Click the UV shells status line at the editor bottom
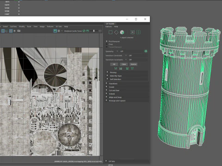This screenshot has height=166, width=222. coord(78,161)
